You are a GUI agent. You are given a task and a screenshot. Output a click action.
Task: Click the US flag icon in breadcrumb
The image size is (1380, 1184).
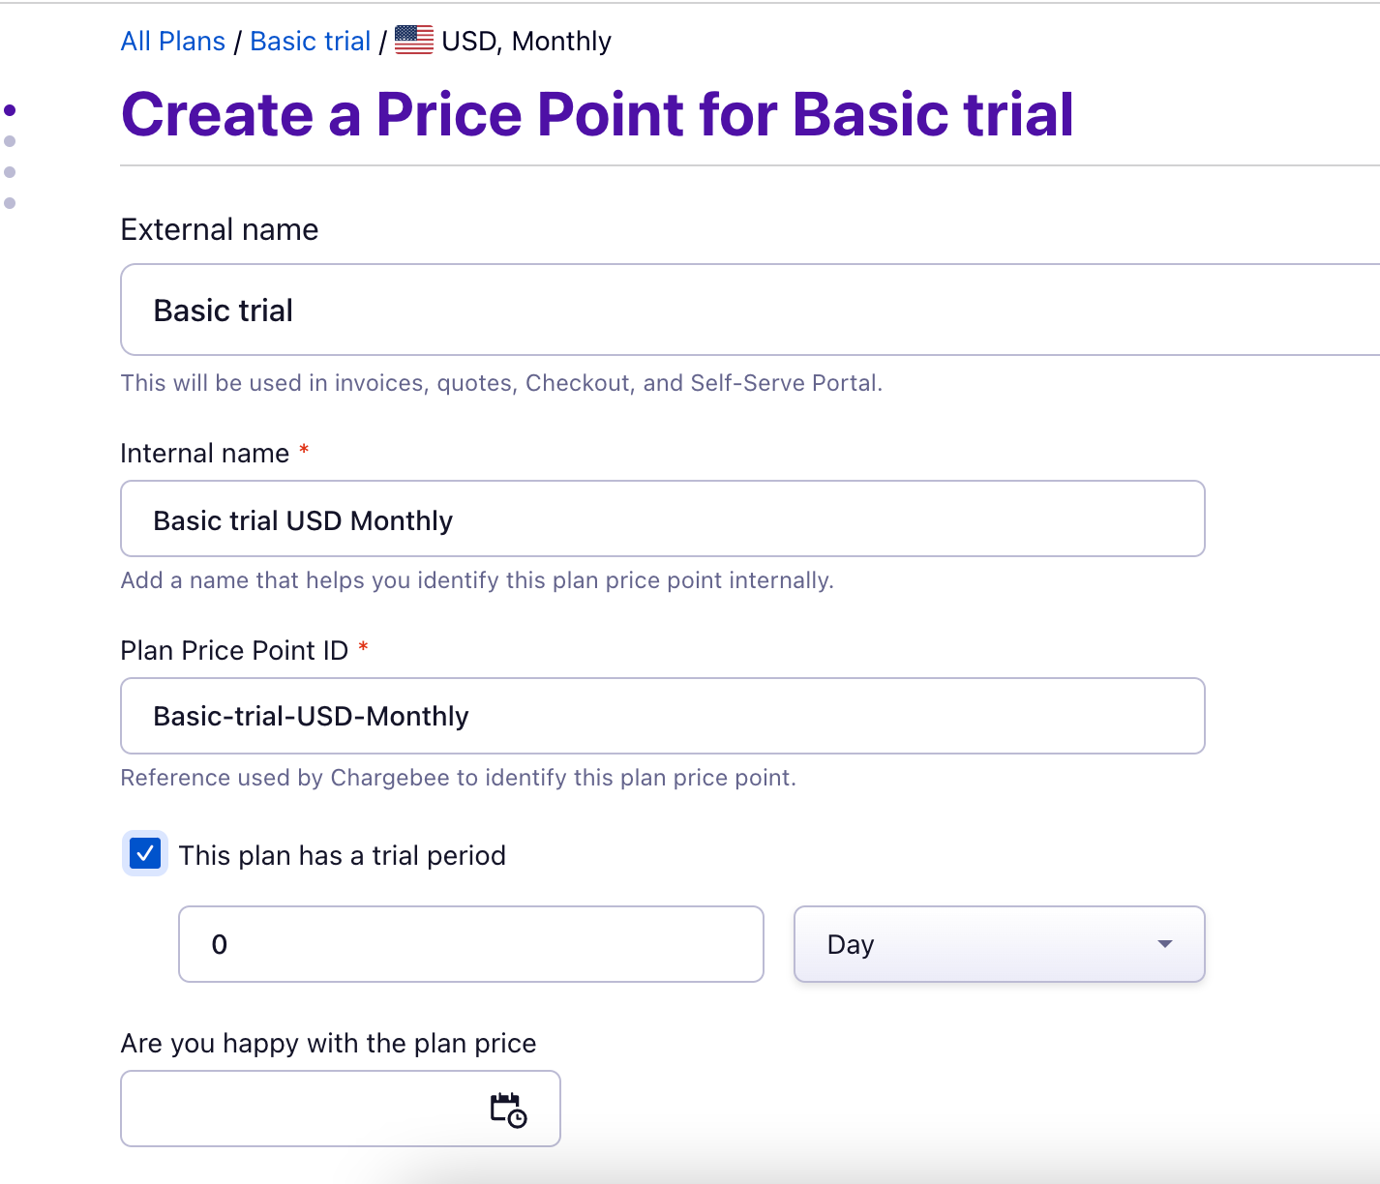coord(414,41)
